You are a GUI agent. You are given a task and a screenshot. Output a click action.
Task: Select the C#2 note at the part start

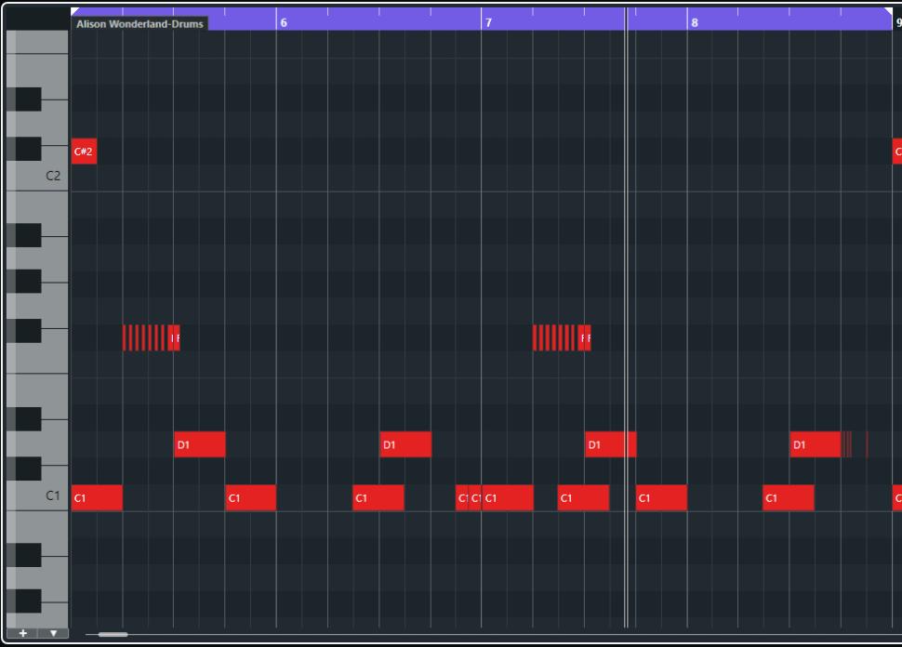pyautogui.click(x=84, y=151)
